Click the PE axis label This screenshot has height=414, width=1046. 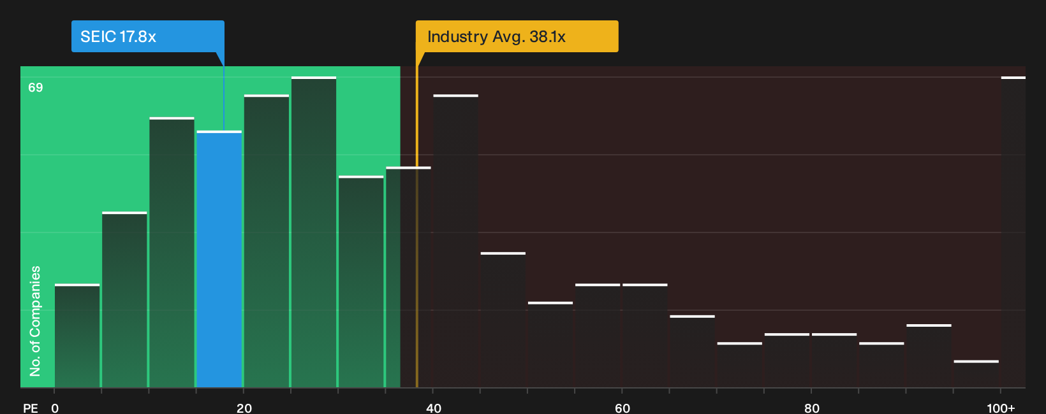coord(31,408)
